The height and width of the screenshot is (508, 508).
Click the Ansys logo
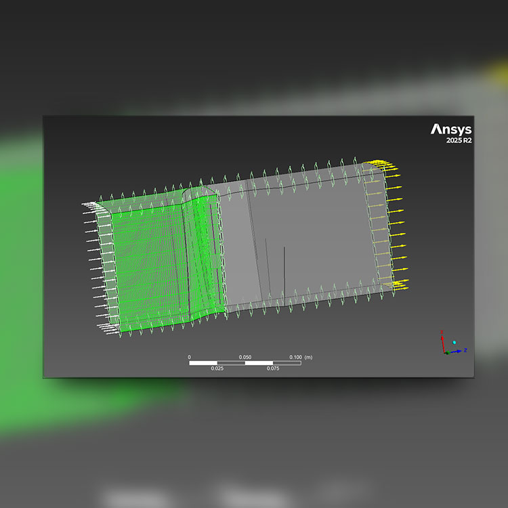pos(451,129)
